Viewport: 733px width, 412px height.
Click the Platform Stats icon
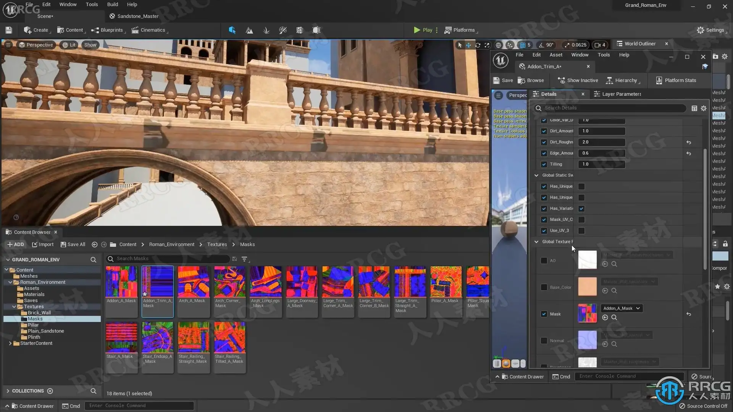[659, 80]
